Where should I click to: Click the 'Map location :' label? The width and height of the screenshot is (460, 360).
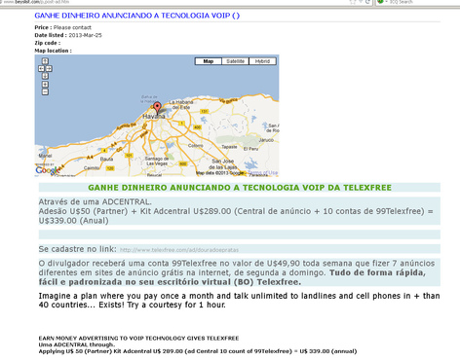point(54,51)
